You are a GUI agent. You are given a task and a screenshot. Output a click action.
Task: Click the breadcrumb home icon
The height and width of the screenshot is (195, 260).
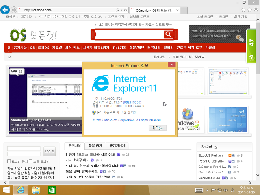[x=10, y=57]
